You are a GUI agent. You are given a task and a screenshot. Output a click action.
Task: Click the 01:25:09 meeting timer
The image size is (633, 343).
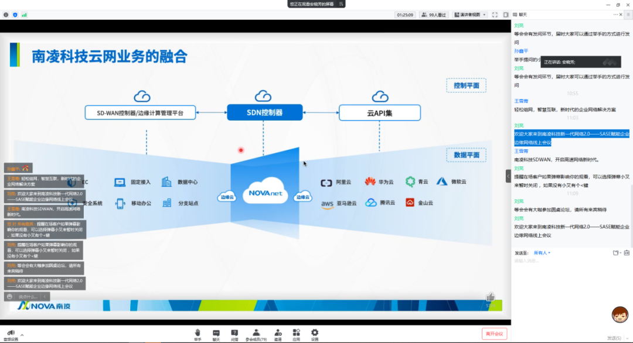pyautogui.click(x=405, y=15)
